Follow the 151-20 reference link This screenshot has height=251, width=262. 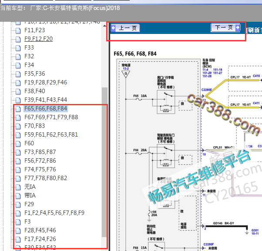pyautogui.click(x=207, y=73)
